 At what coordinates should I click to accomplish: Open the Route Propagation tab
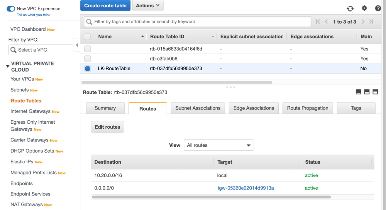click(x=308, y=108)
